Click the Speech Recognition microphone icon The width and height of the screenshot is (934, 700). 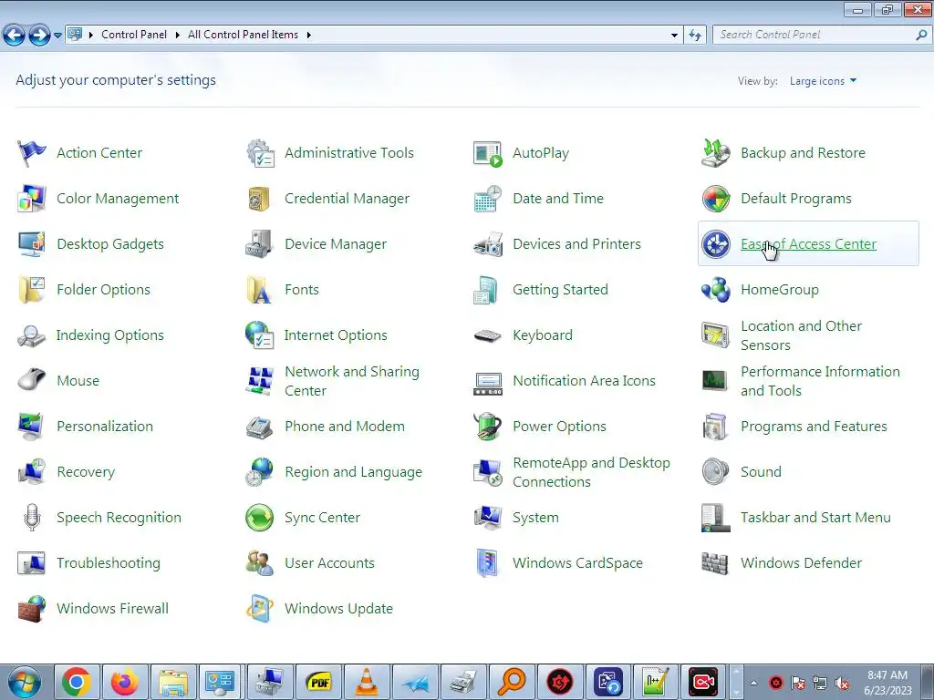[32, 518]
